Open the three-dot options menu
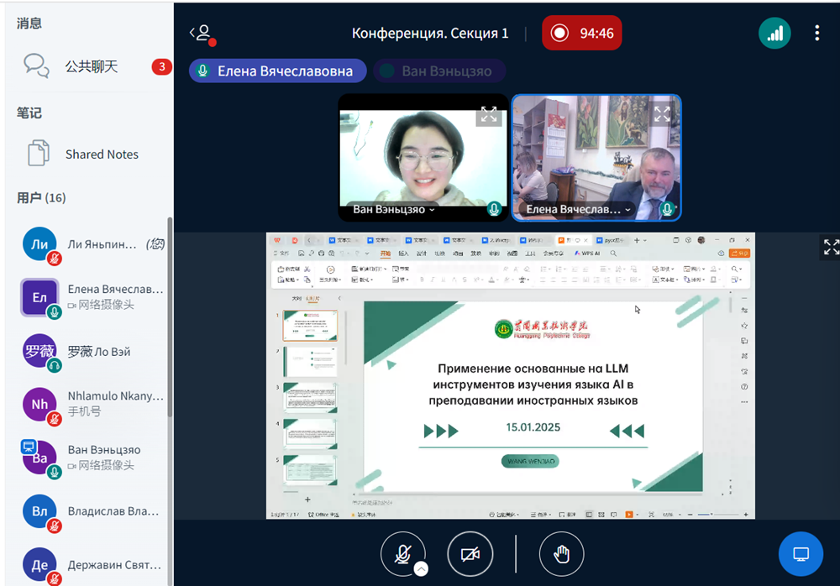 tap(816, 34)
